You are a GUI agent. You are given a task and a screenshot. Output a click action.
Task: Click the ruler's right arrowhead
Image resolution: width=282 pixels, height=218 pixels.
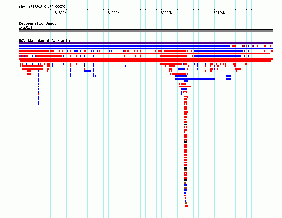272,10
